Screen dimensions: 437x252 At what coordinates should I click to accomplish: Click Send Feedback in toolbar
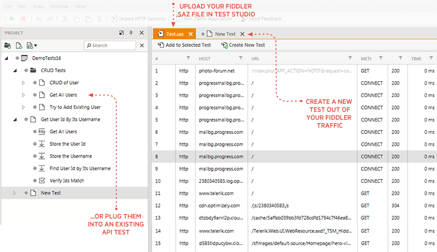[x=262, y=19]
